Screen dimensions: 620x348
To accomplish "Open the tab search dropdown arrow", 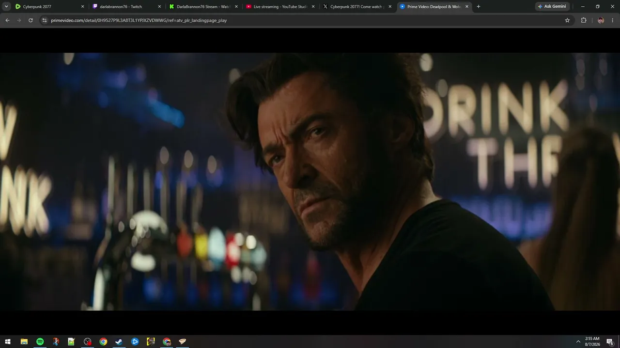I will click(6, 7).
